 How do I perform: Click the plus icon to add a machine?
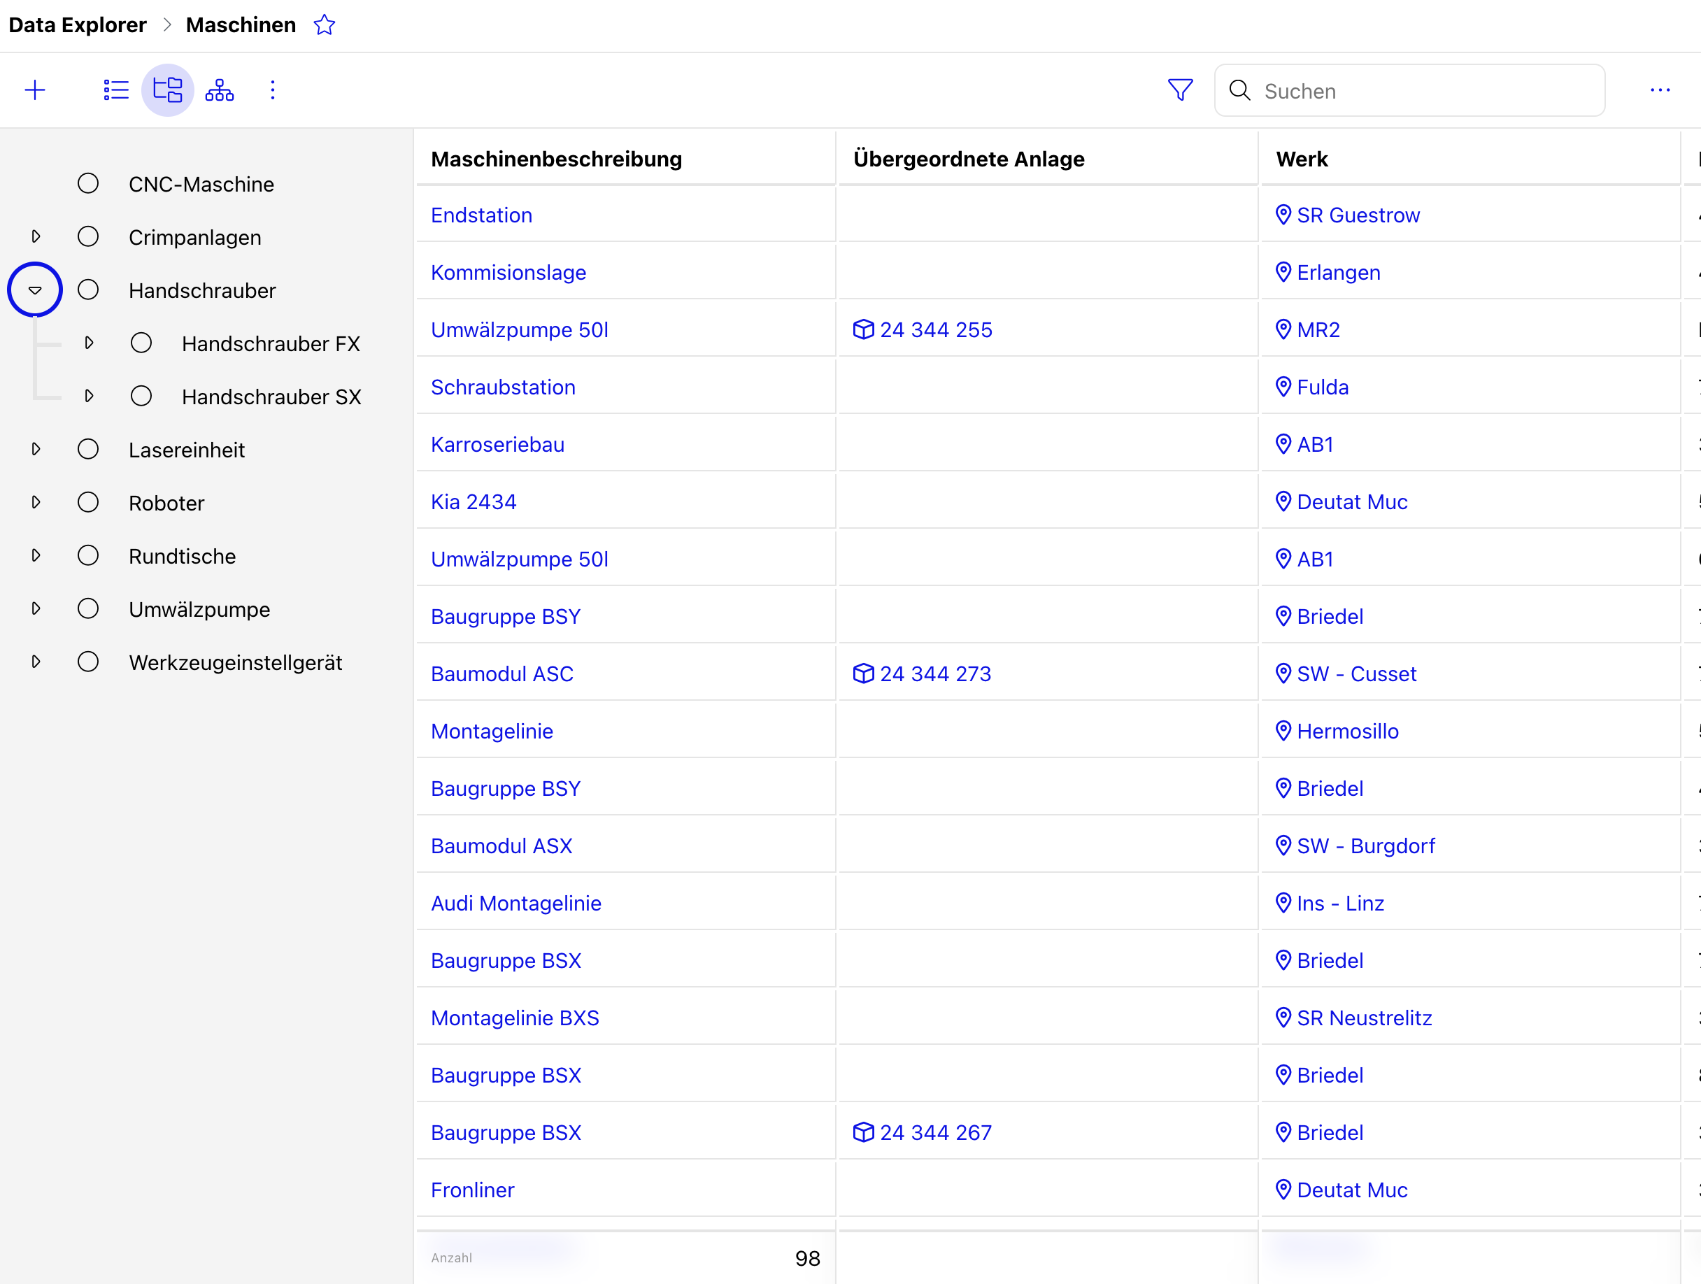pyautogui.click(x=36, y=91)
